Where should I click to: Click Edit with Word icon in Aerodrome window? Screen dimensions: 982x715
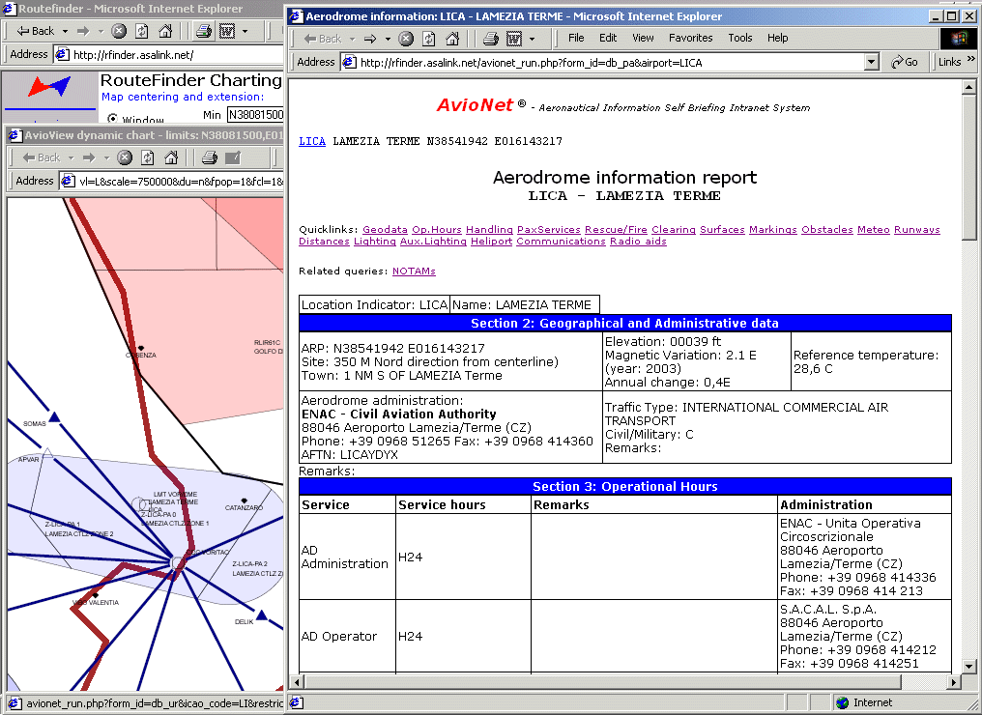click(514, 39)
